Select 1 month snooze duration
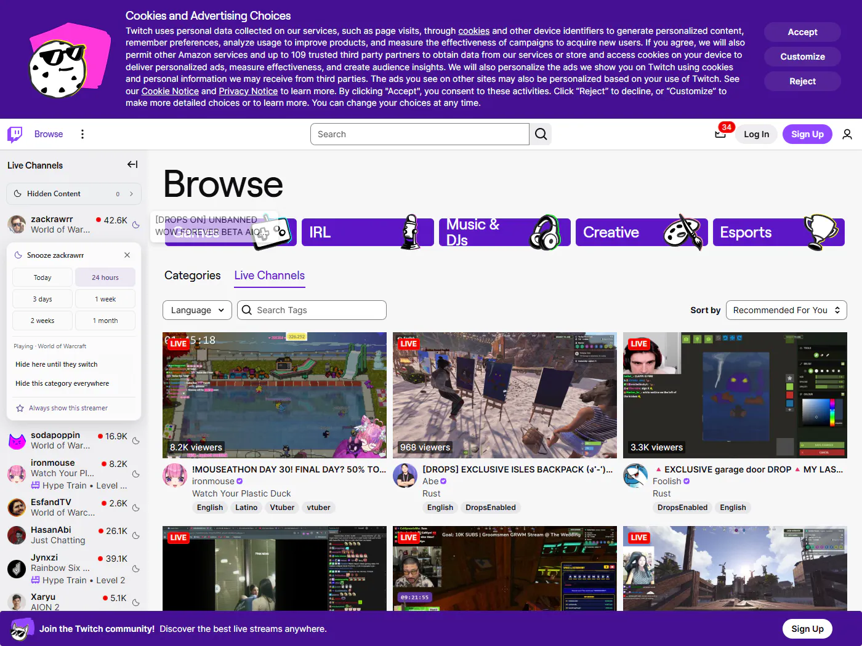The image size is (862, 646). pyautogui.click(x=105, y=321)
